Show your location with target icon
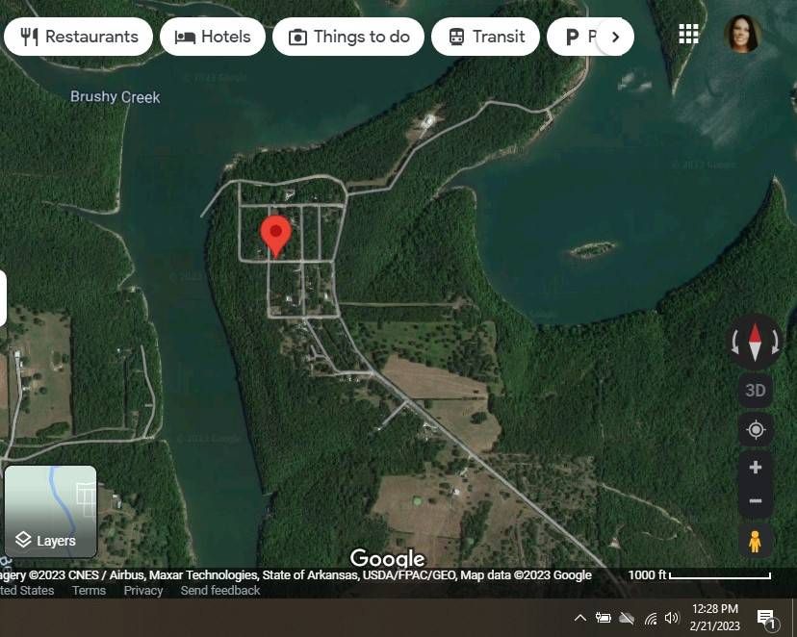The height and width of the screenshot is (637, 797). (756, 430)
